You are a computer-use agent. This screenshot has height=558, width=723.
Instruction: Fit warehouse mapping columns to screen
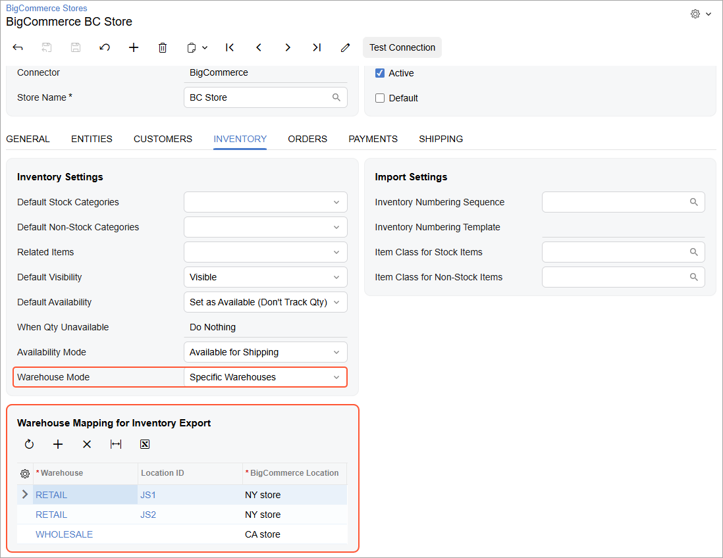coord(116,444)
